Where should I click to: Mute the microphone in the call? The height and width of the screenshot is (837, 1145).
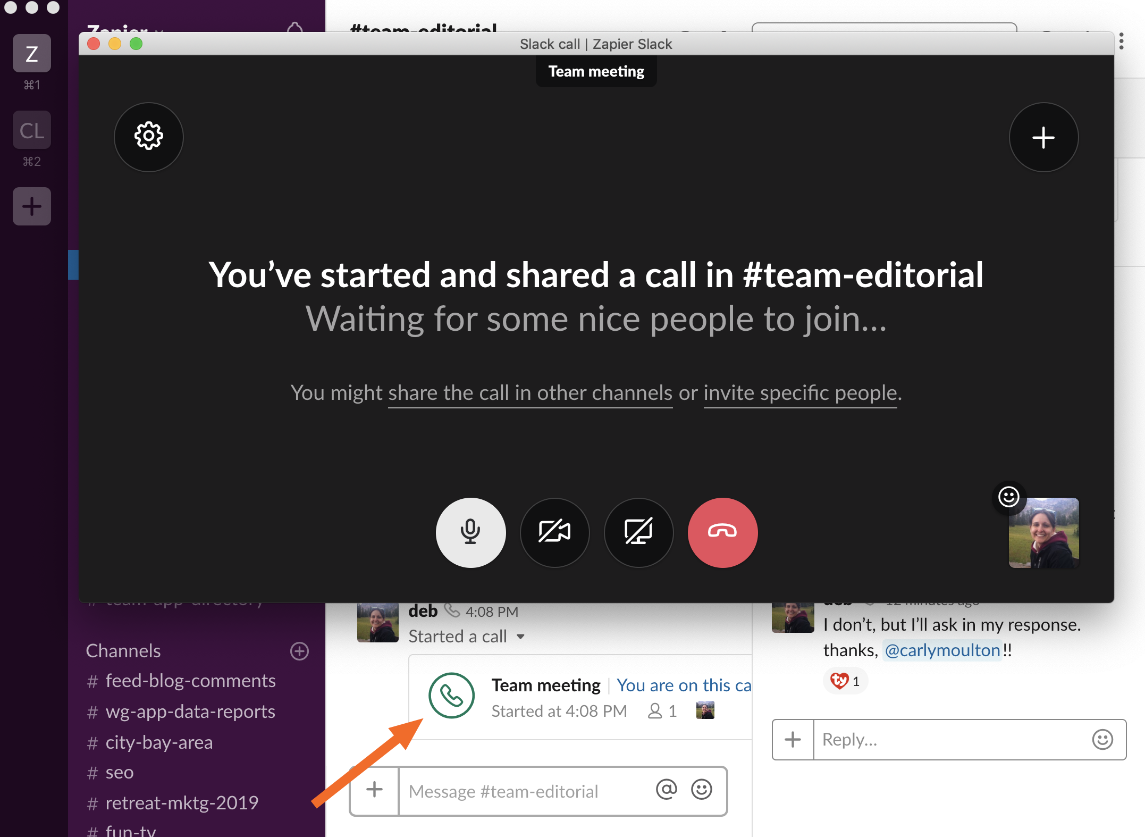pos(470,532)
